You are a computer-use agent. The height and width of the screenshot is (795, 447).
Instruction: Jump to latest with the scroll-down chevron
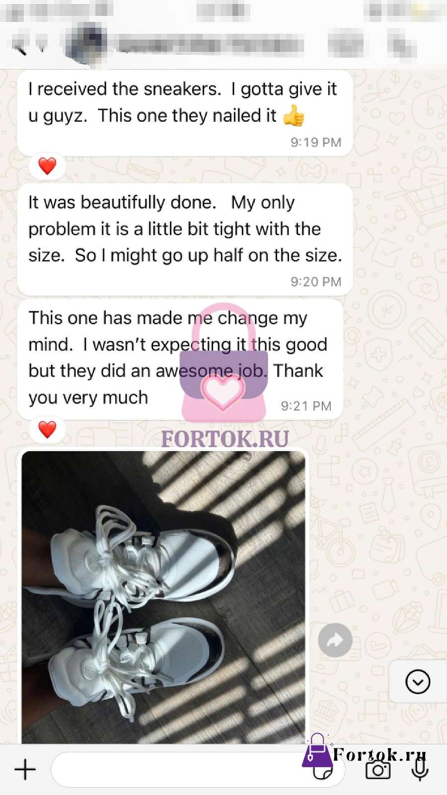(418, 681)
